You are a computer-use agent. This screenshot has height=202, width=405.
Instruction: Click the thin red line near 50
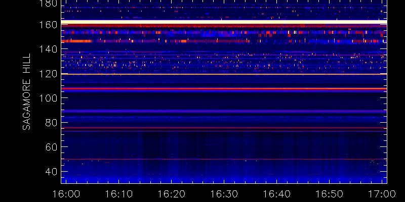[x=224, y=159]
